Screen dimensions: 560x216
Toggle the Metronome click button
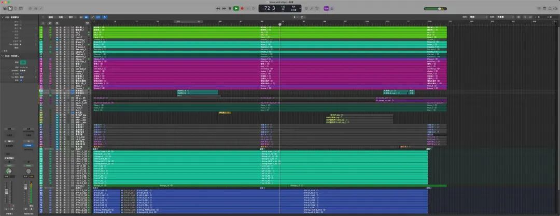[x=332, y=8]
